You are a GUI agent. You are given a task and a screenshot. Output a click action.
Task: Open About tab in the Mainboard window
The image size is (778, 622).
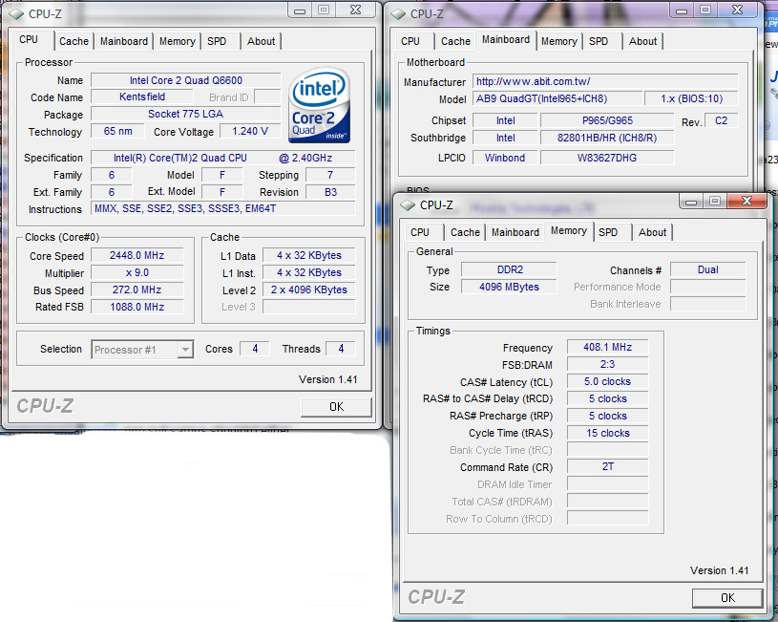click(643, 41)
